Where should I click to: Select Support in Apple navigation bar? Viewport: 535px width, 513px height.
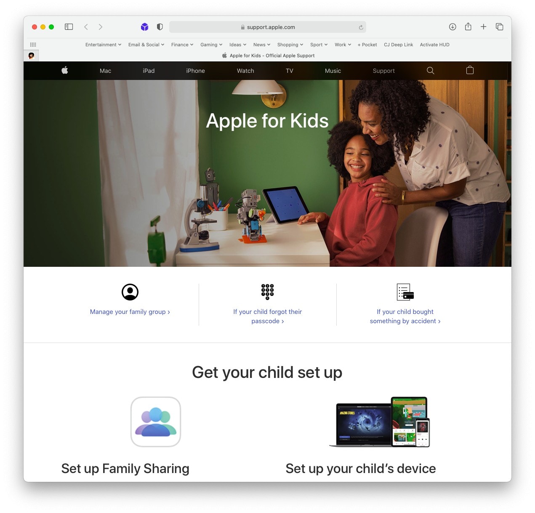tap(383, 71)
